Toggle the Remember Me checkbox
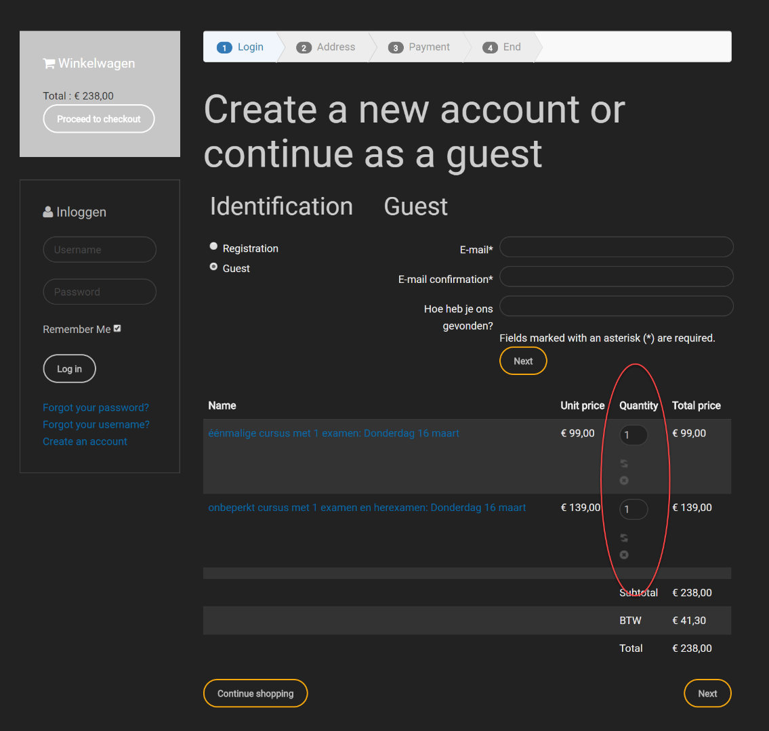The height and width of the screenshot is (731, 769). (x=117, y=328)
